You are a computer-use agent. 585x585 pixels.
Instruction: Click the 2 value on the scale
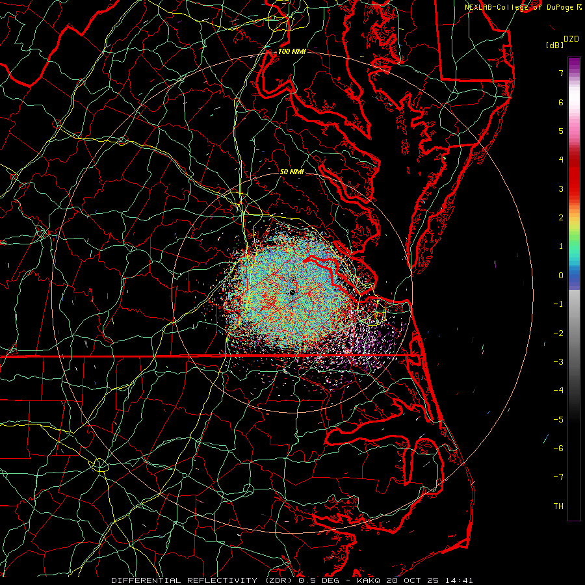coord(561,218)
